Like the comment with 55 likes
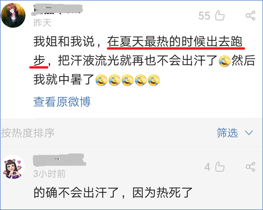This screenshot has height=210, width=263. [220, 16]
